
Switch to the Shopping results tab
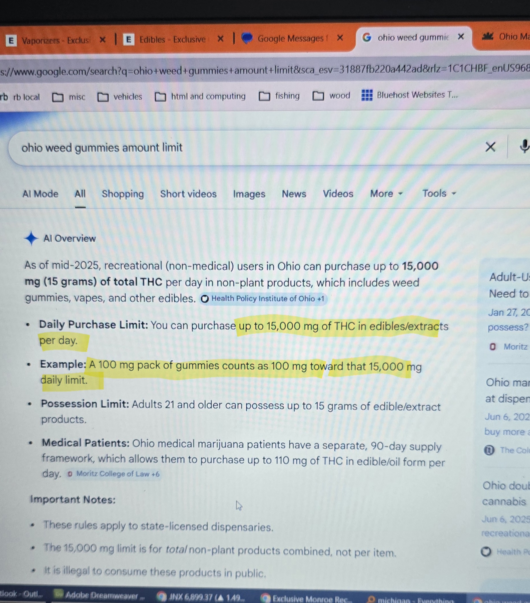tap(123, 194)
